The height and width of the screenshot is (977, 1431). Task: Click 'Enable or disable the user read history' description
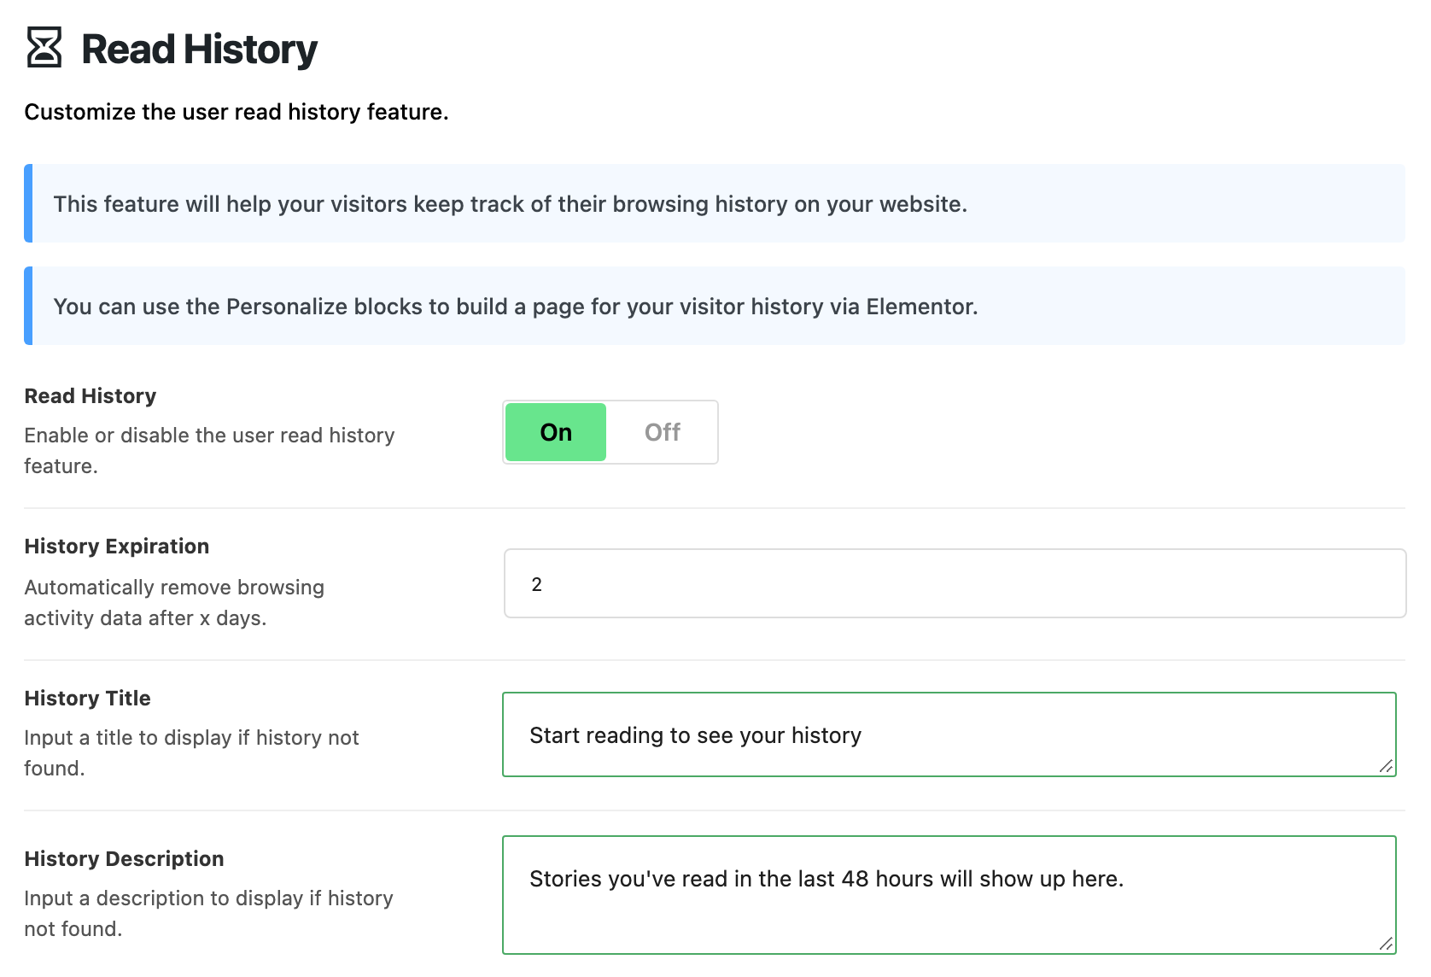click(209, 451)
